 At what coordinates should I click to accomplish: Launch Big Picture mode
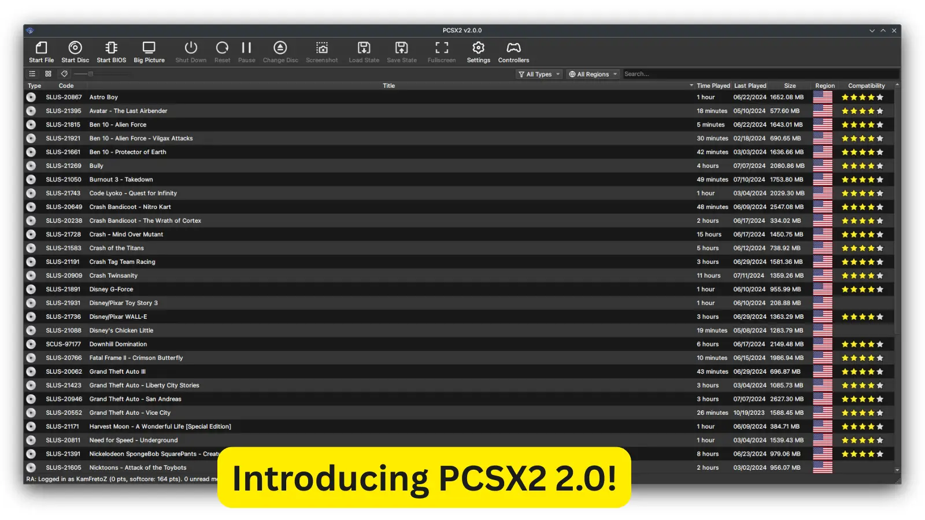point(149,51)
